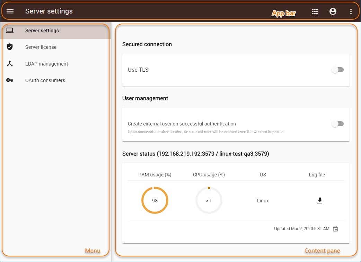Click the RAM usage circular gauge
The width and height of the screenshot is (361, 262).
[155, 201]
